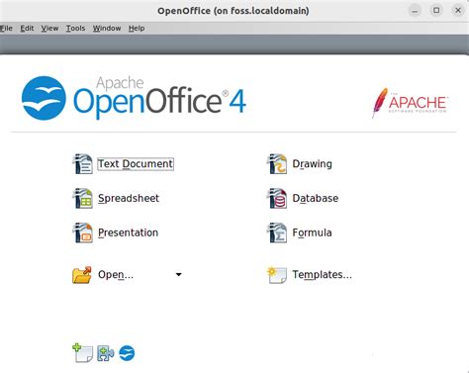Open the Help menu
Viewport: 469px width, 373px height.
point(137,29)
